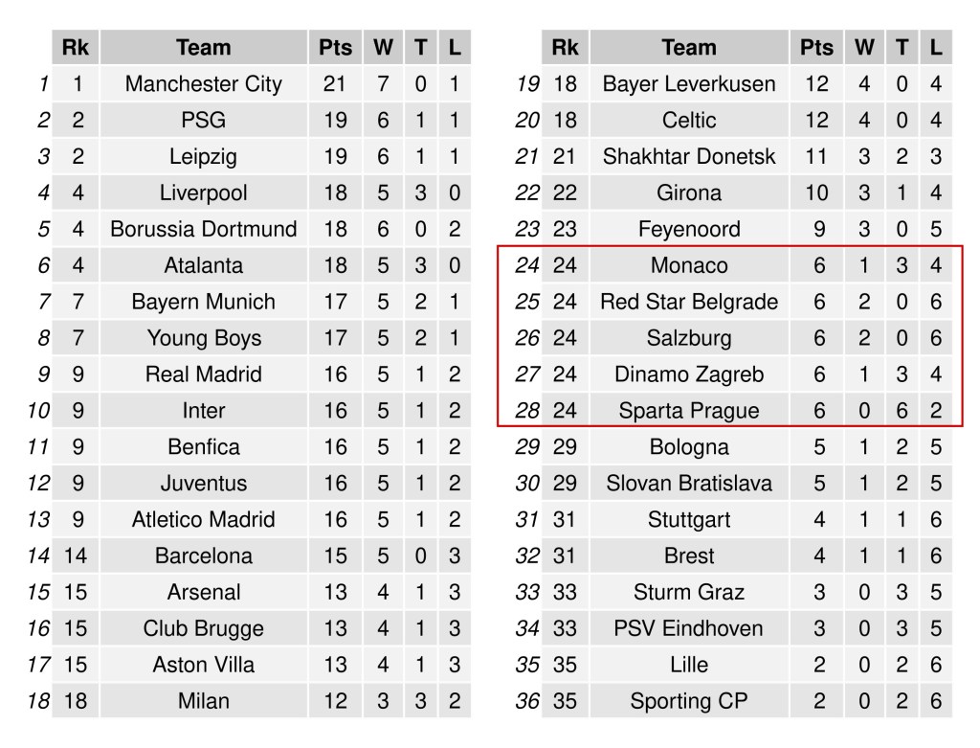This screenshot has height=748, width=980.
Task: Click the Manchester City team cell
Action: point(203,84)
